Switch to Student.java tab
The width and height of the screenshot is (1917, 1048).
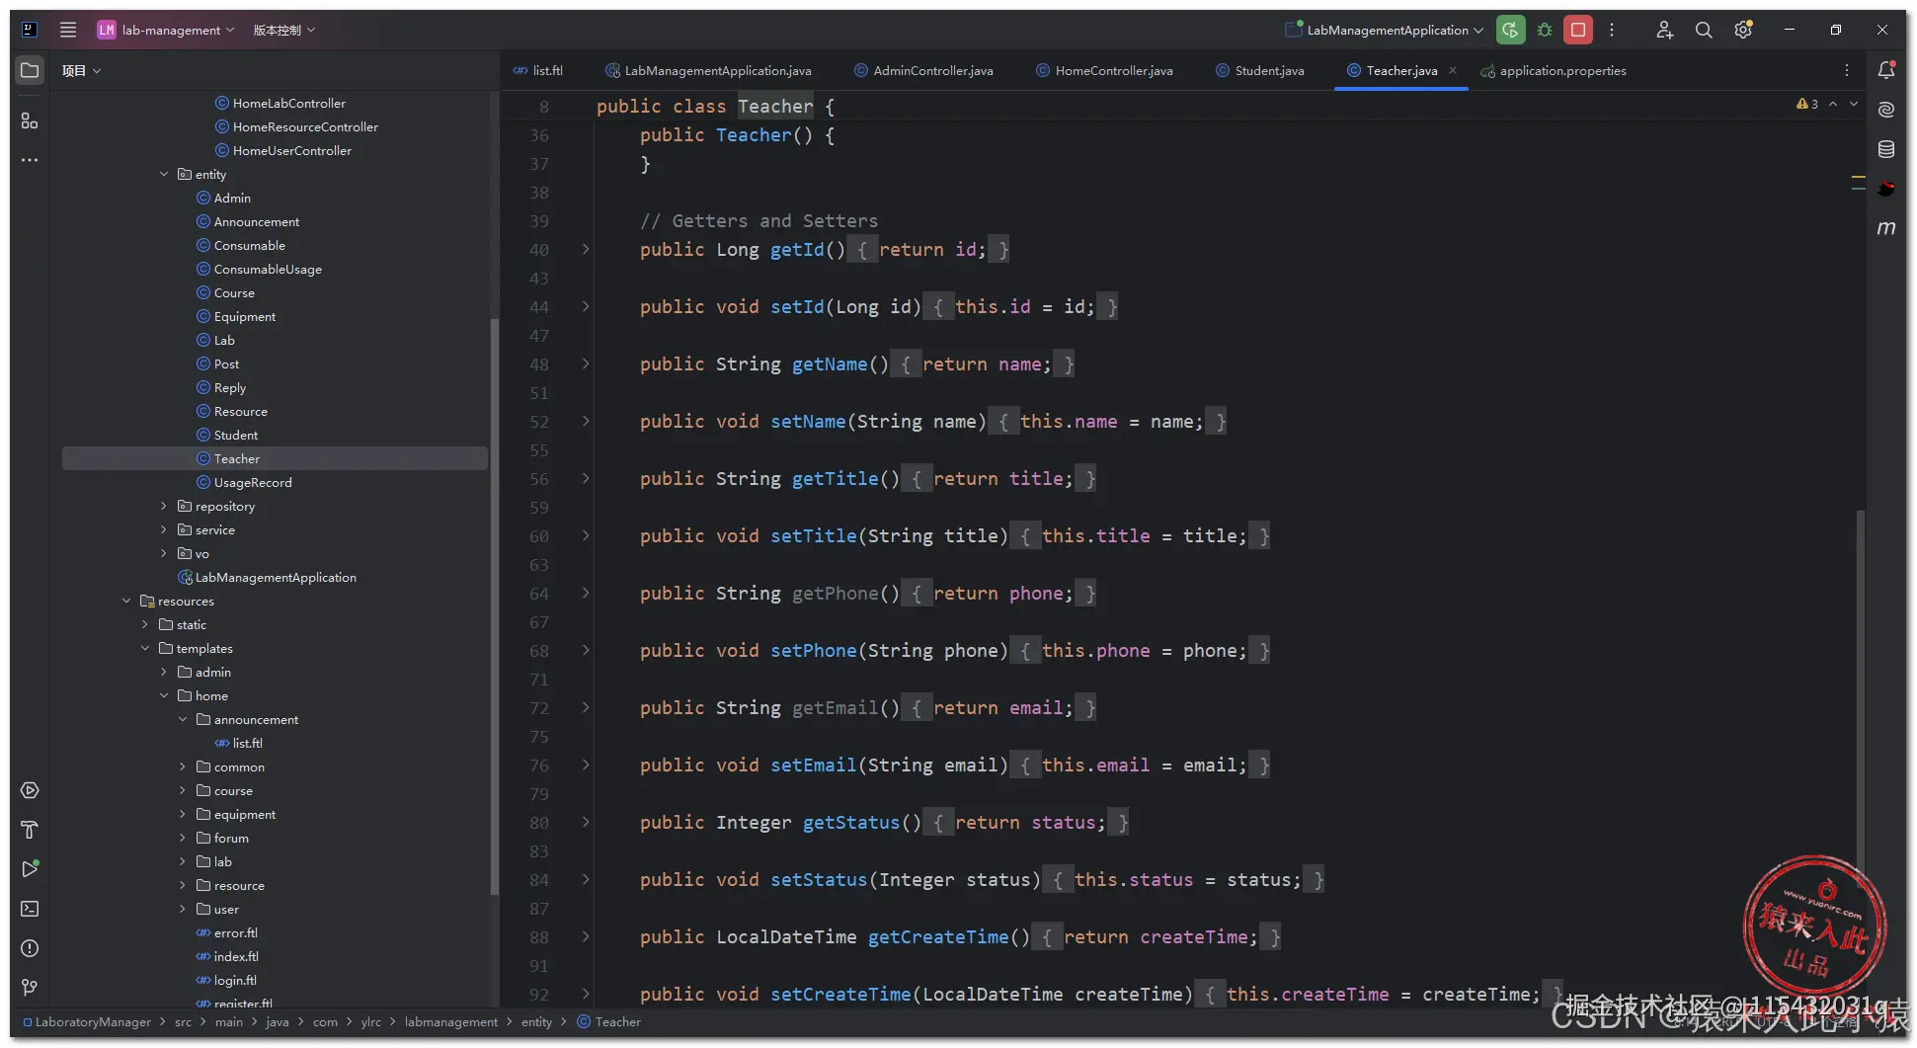point(1259,70)
